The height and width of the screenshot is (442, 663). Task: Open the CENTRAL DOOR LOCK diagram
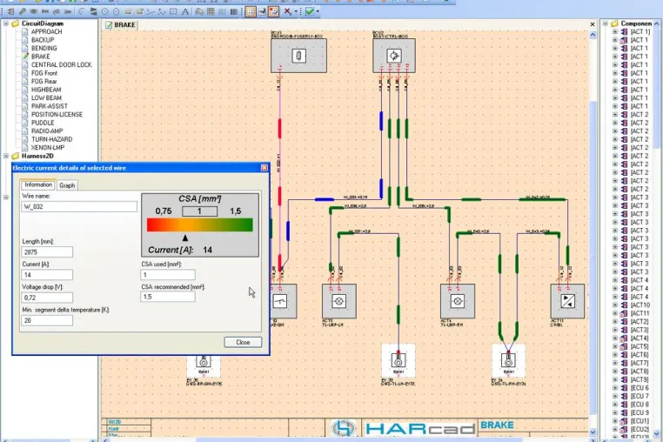click(x=61, y=64)
